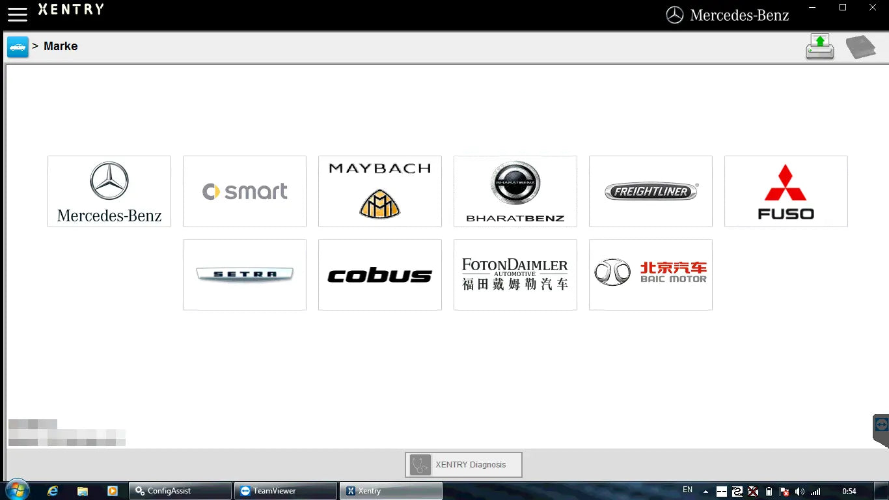This screenshot has height=500, width=889.
Task: Expand hidden icons in the system tray
Action: coord(706,491)
